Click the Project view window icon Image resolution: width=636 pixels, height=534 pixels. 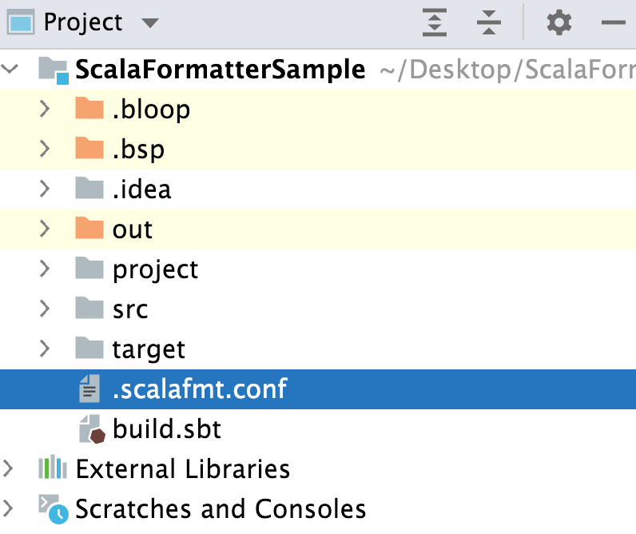click(21, 22)
